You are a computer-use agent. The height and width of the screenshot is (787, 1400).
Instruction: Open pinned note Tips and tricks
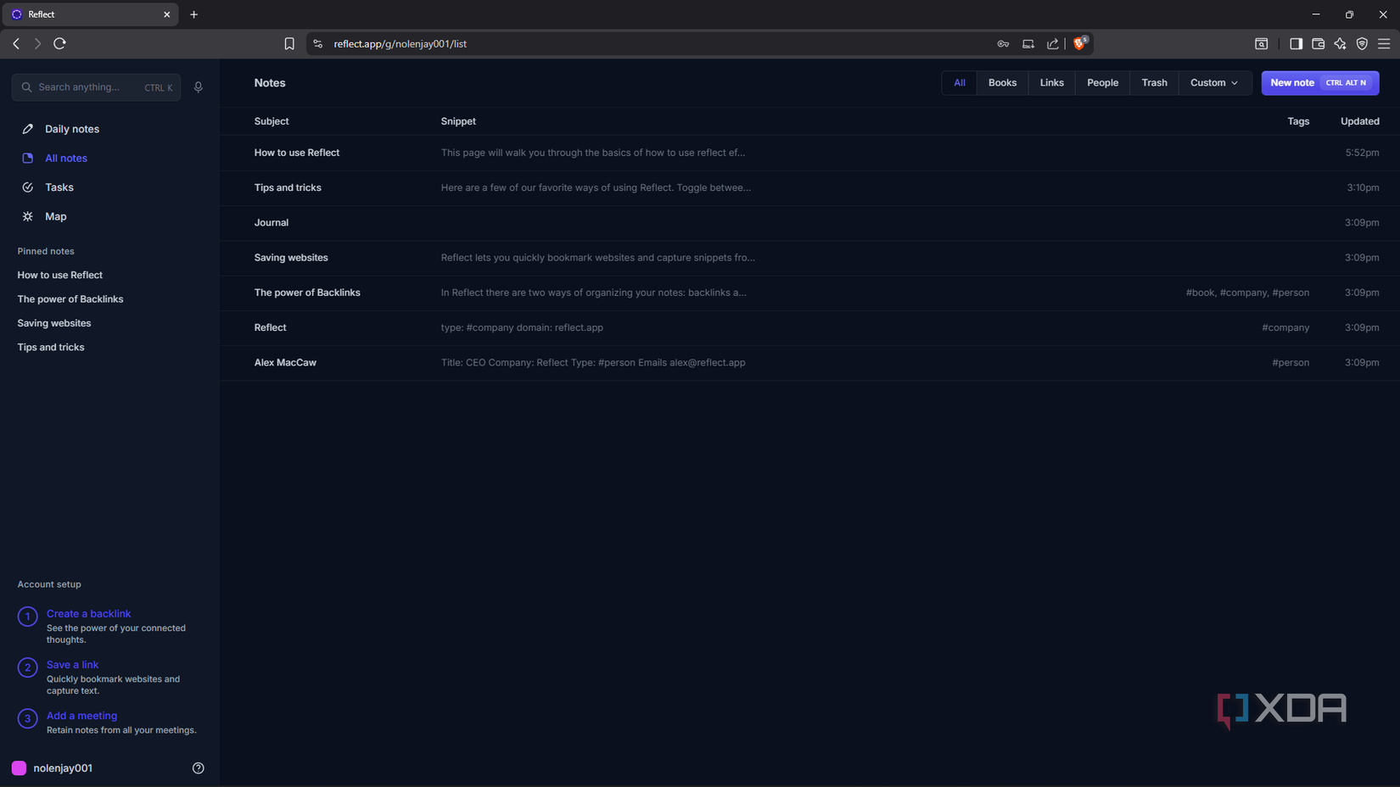click(x=51, y=348)
